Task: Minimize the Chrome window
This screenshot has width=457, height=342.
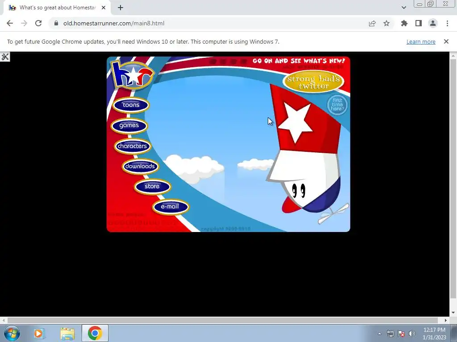Action: 420,4
